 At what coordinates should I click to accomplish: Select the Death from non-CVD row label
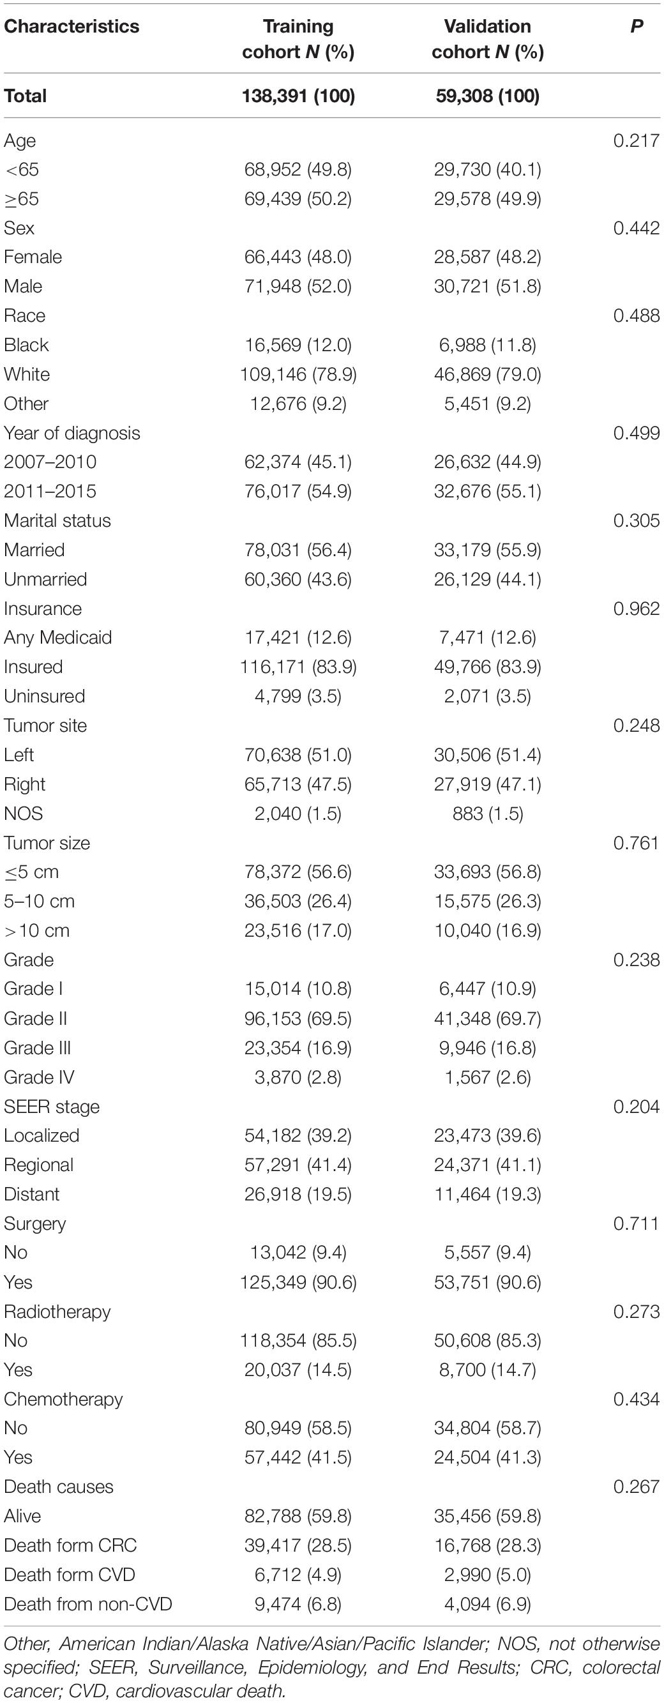coord(88,1604)
